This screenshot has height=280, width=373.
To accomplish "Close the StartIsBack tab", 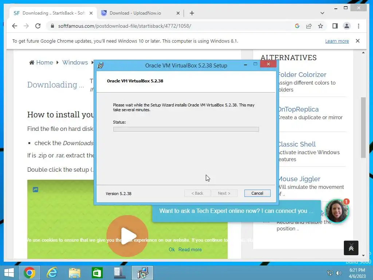I will point(91,13).
